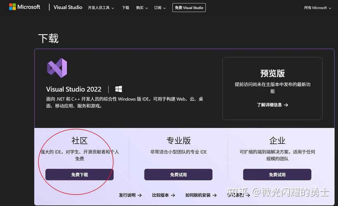Viewport: 338px width, 206px height.
Task: Click the arrow icon beside 比较版本
Action: (173, 195)
